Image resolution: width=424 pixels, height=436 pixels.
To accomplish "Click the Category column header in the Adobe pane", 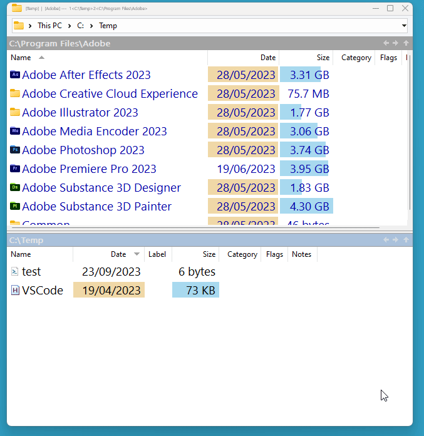I will click(x=354, y=58).
